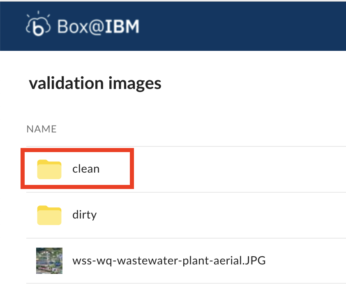Sort the list using the NAME column header
Image resolution: width=346 pixels, height=296 pixels.
(x=42, y=129)
